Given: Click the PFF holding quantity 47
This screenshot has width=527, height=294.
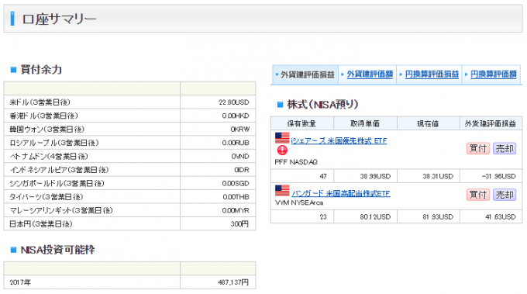Looking at the screenshot, I should [323, 176].
